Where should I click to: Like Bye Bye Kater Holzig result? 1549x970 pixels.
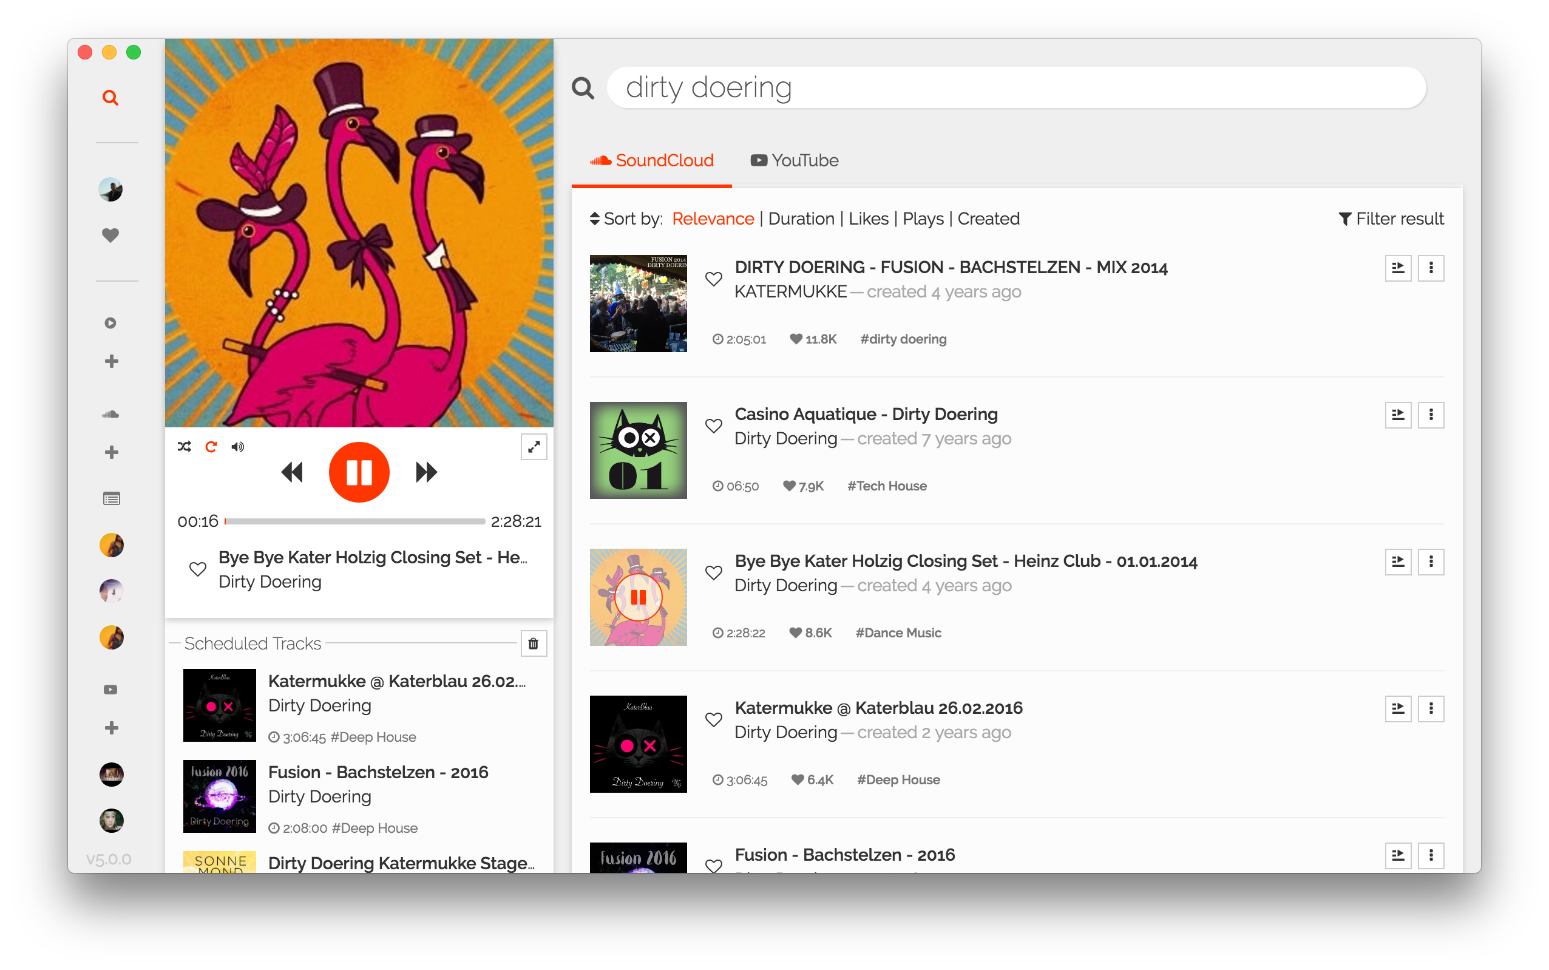click(713, 573)
